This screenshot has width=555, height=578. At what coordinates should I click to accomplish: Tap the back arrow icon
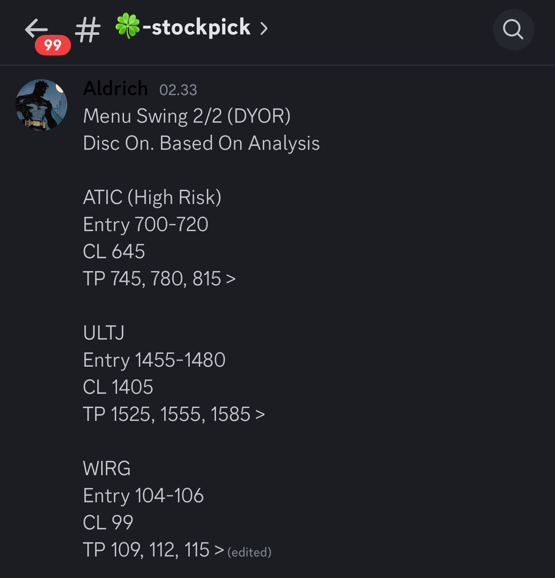pos(36,28)
